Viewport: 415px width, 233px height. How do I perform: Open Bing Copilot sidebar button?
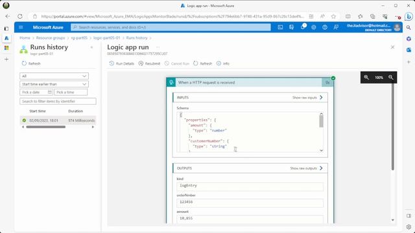coord(409,16)
